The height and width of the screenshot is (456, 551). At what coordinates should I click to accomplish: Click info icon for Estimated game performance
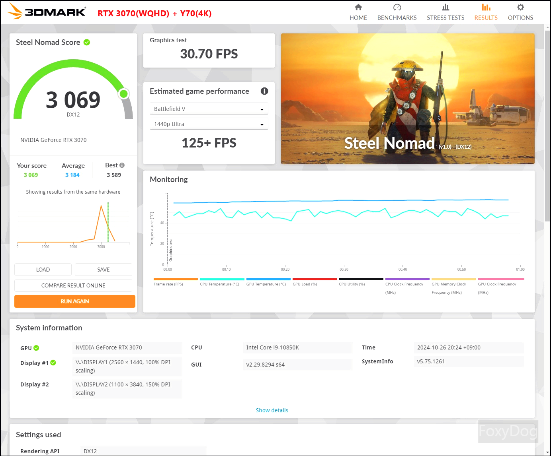[x=264, y=91]
